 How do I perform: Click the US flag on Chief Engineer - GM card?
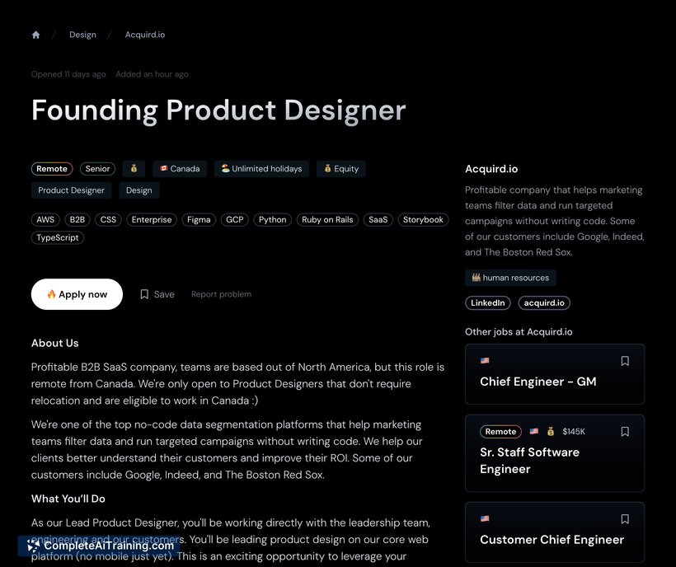(x=485, y=361)
